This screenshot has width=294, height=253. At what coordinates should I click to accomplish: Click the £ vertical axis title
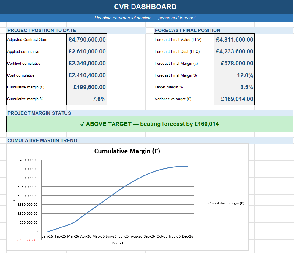[x=14, y=200]
